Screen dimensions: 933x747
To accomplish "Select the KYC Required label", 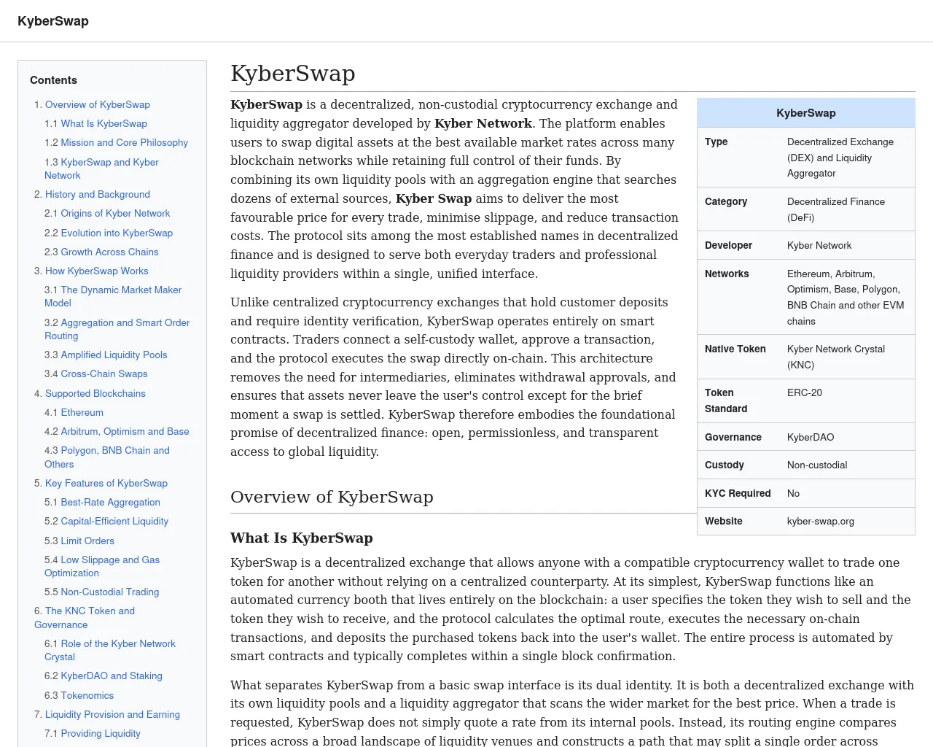I will (738, 493).
